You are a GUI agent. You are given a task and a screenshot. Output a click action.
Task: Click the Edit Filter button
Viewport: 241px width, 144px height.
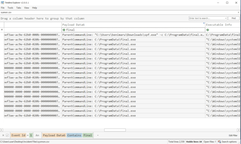pyautogui.click(x=233, y=135)
